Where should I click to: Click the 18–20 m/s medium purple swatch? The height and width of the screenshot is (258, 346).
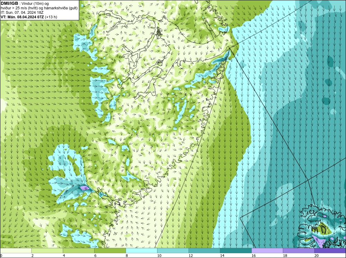click(299, 251)
